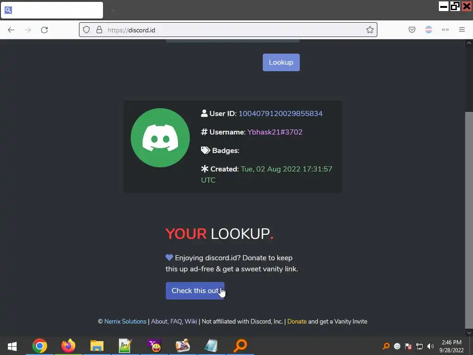
Task: Click the striped account avatar icon
Action: point(429,30)
